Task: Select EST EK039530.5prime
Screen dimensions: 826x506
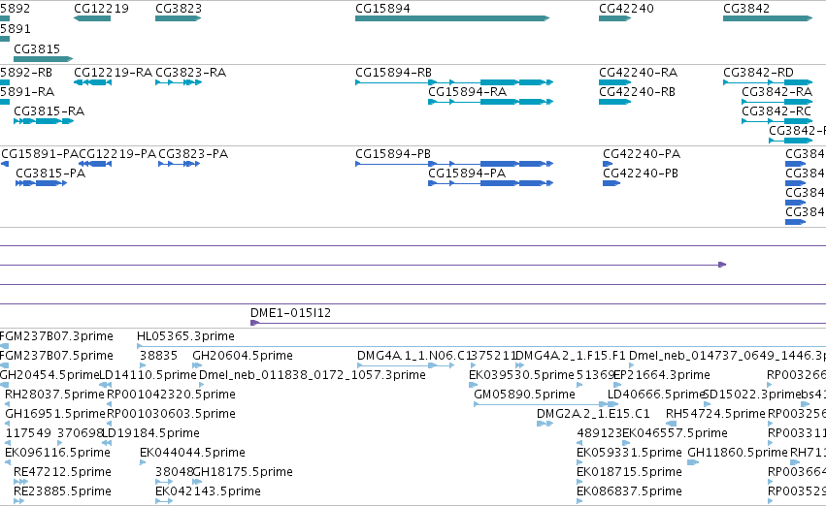Action: (x=521, y=375)
